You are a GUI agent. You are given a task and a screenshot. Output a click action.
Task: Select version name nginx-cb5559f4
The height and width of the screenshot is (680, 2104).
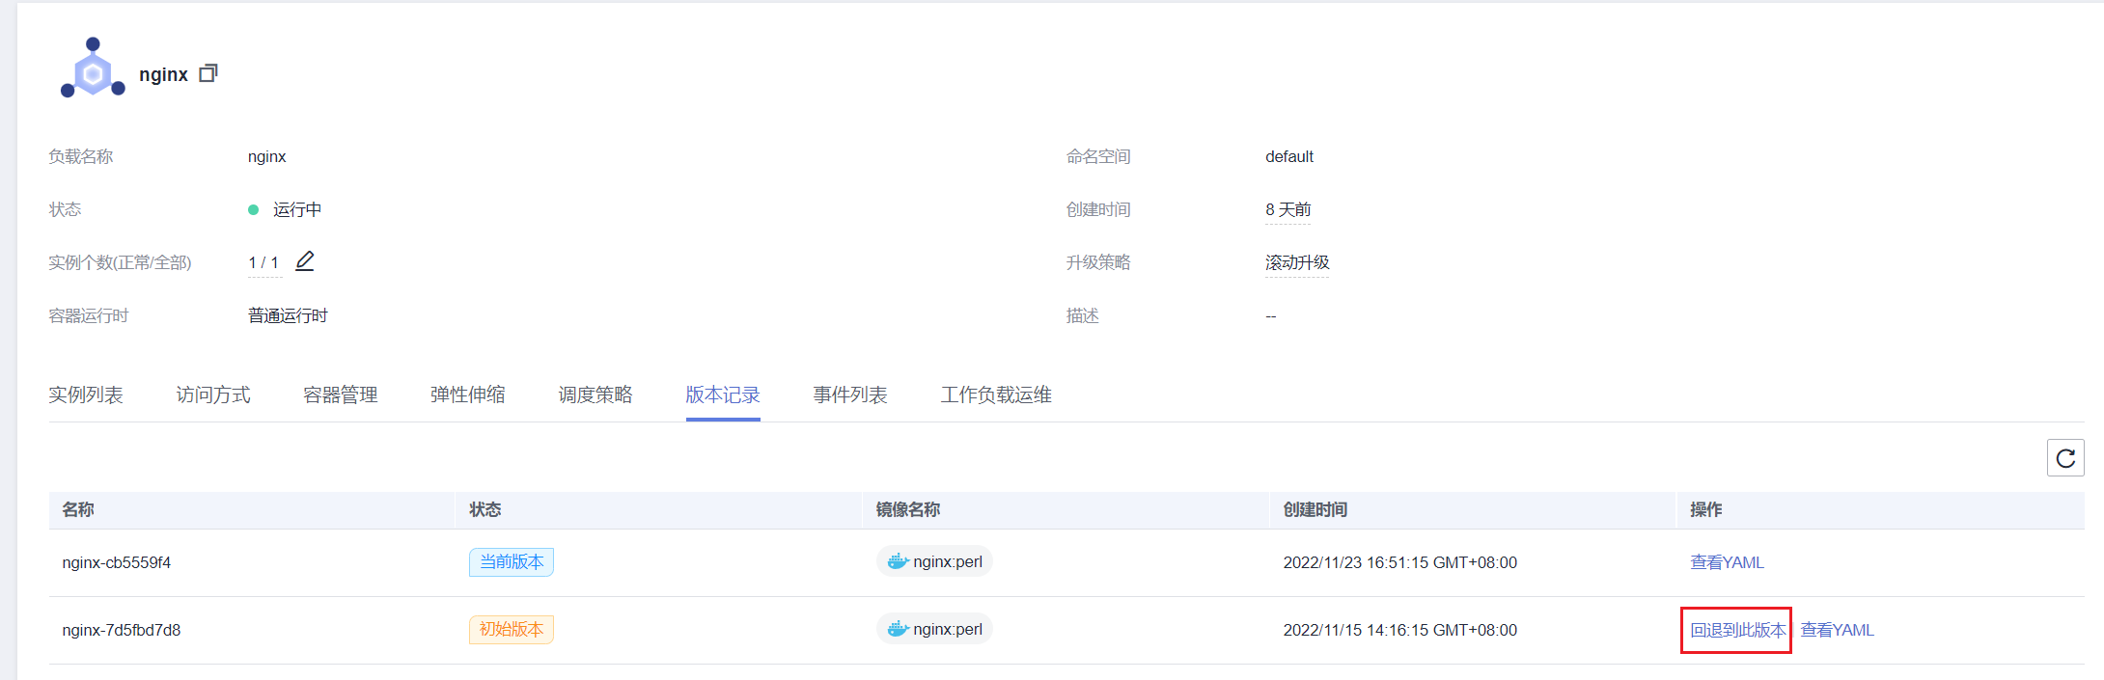(x=117, y=562)
